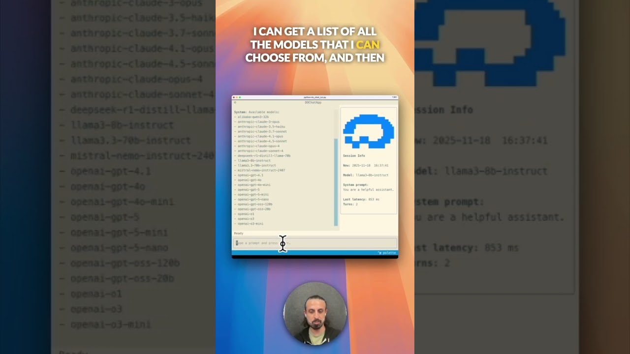Zoom the terminal window with green button

click(240, 97)
